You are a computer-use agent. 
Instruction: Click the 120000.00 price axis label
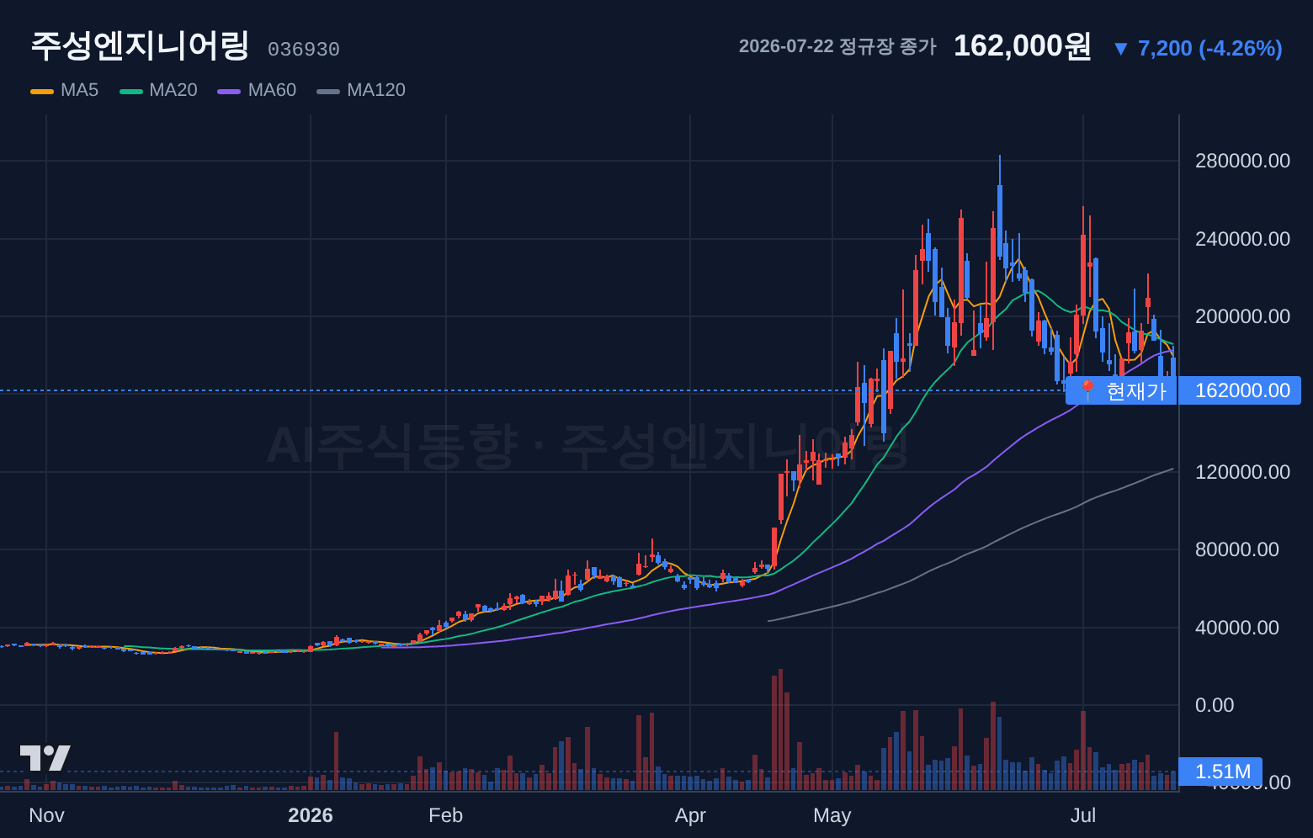click(1242, 472)
